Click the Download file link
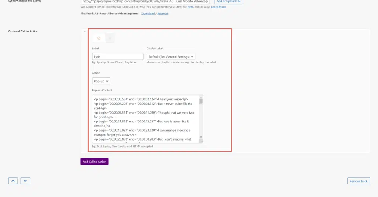Viewport: 378px width, 197px height. coord(148,14)
